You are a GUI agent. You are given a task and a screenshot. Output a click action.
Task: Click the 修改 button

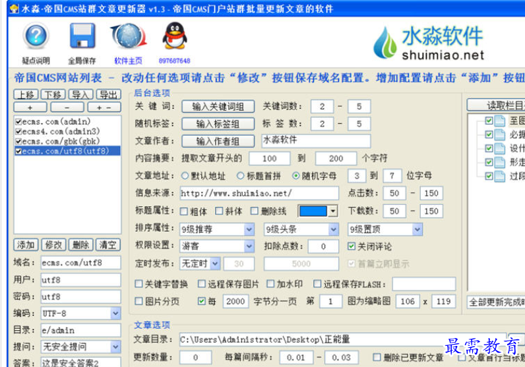click(53, 245)
